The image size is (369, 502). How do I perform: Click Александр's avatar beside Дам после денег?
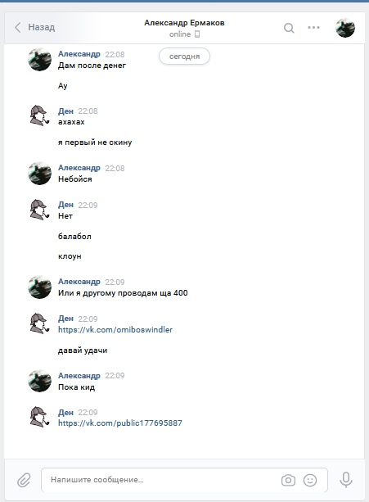39,59
